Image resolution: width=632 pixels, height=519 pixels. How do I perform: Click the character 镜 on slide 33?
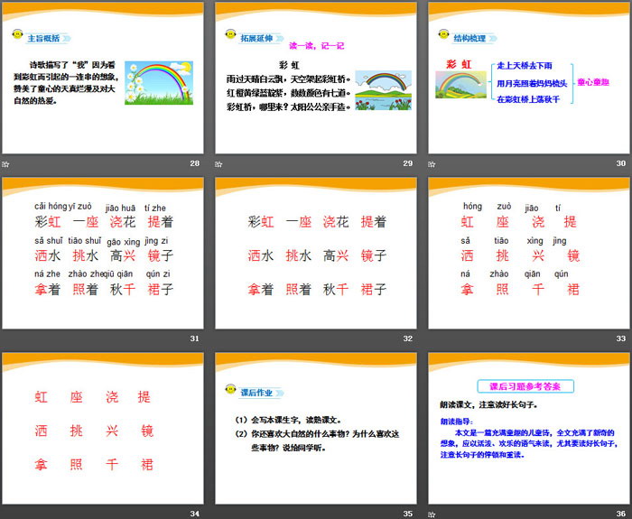click(573, 255)
